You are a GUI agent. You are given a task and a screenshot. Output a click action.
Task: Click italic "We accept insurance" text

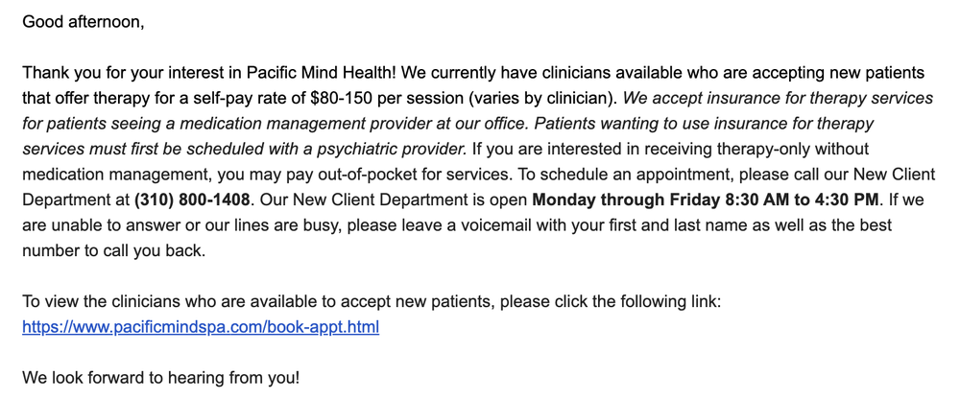[x=701, y=98]
